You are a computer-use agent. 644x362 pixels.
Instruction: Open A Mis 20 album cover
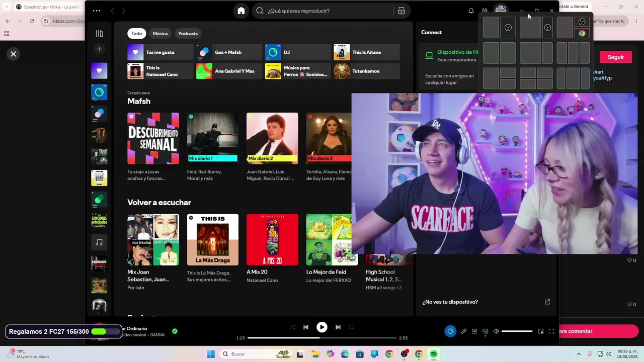(x=272, y=240)
